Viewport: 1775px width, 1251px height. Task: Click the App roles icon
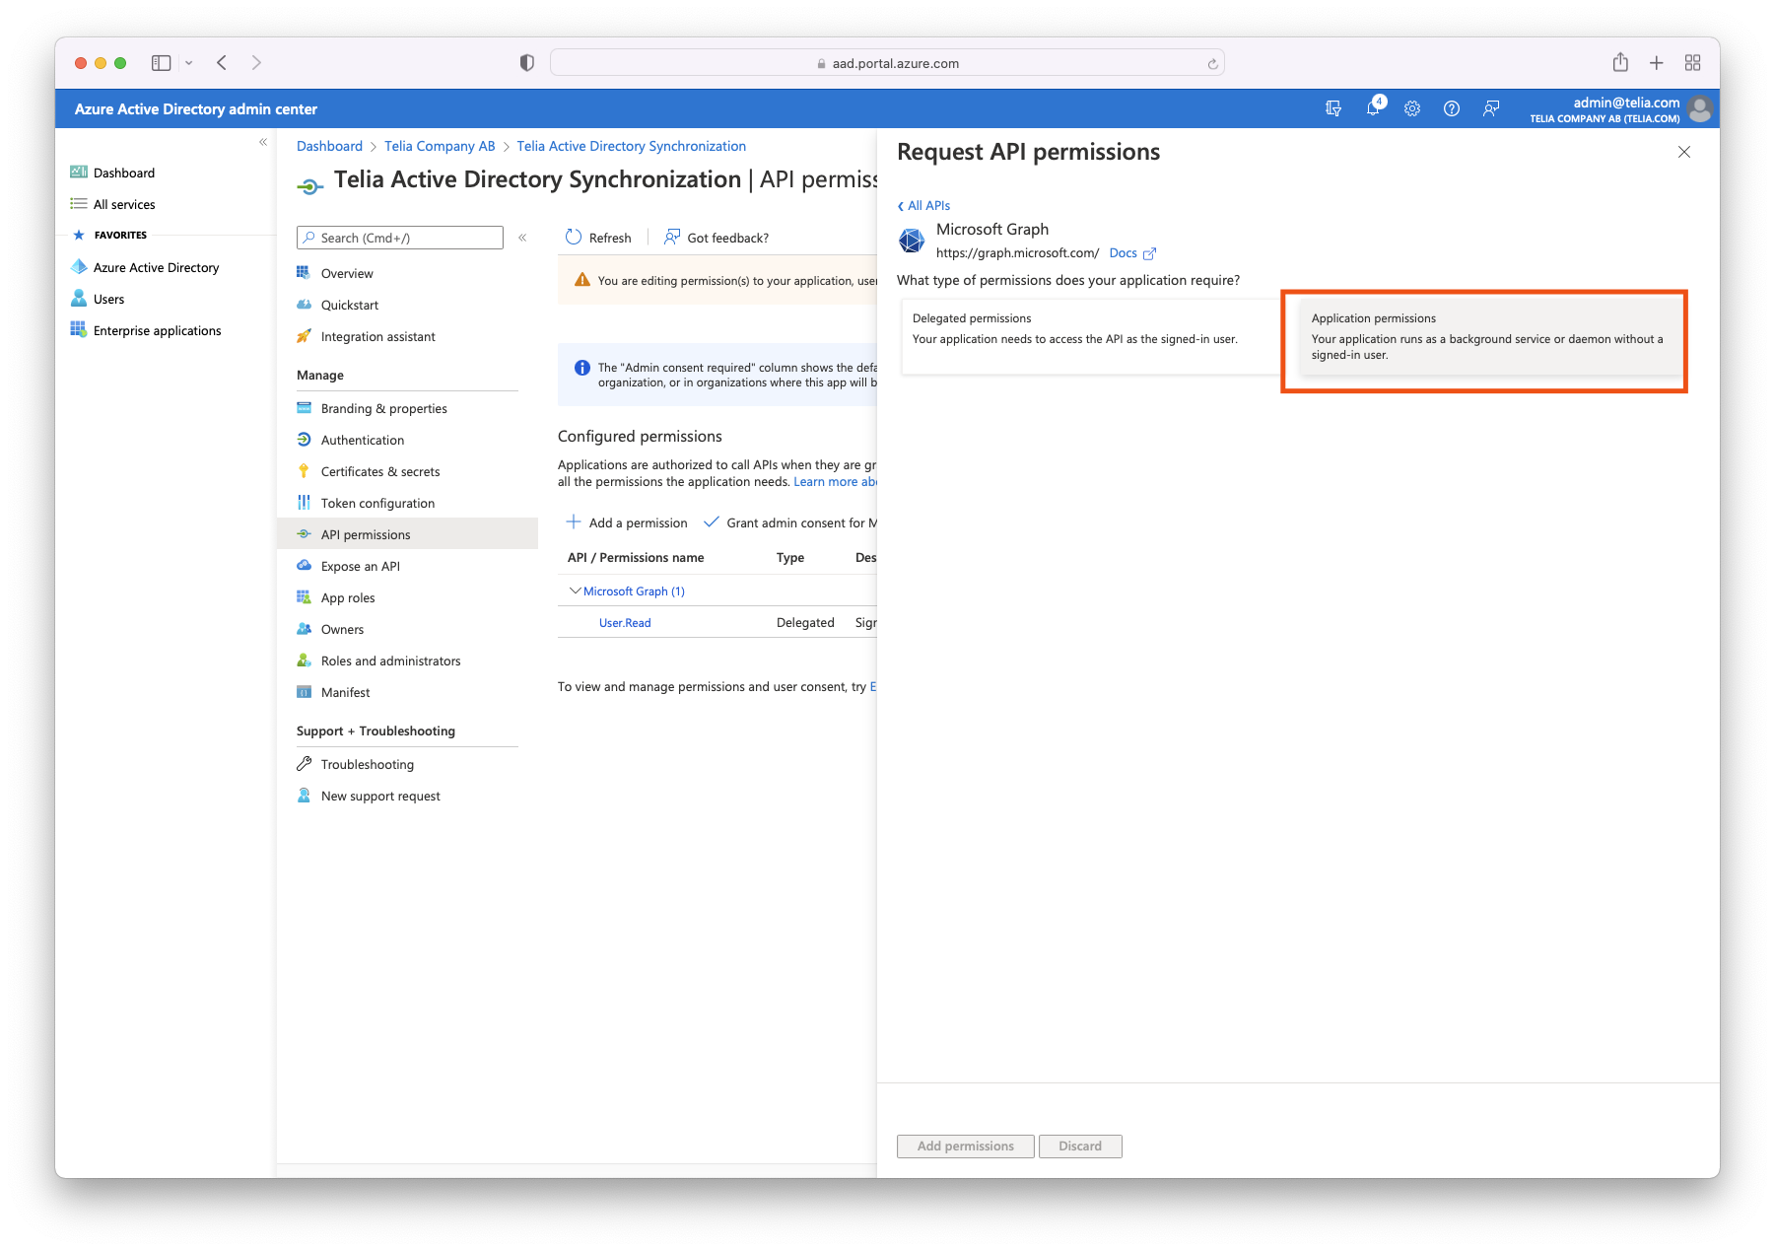(x=304, y=597)
